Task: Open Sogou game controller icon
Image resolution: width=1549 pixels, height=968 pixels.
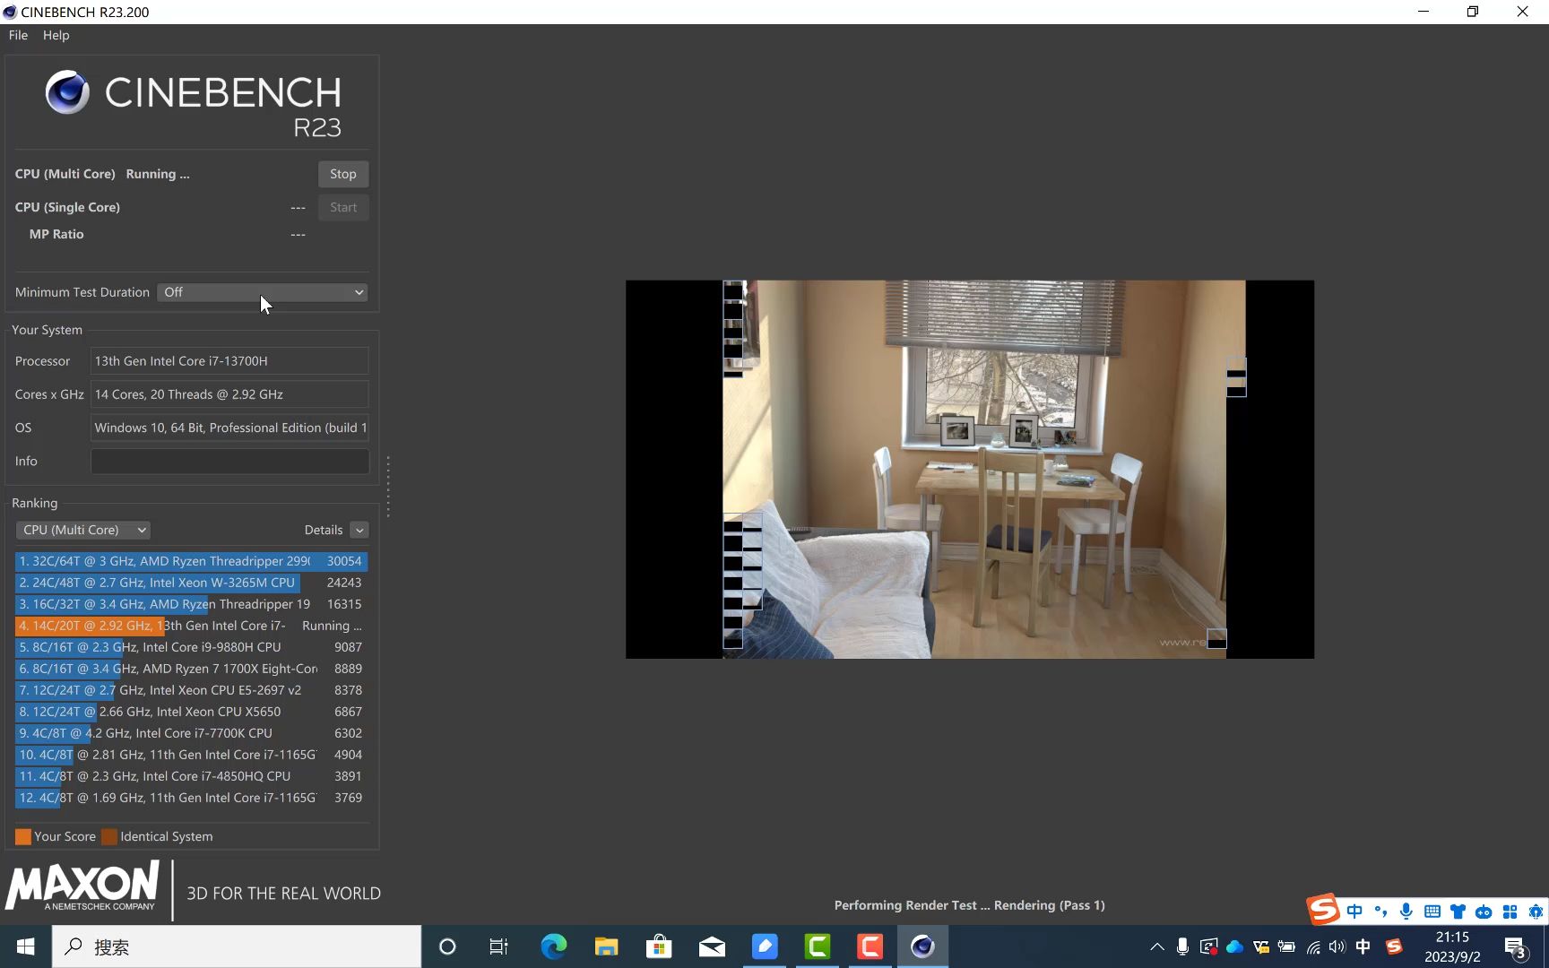Action: (1484, 912)
